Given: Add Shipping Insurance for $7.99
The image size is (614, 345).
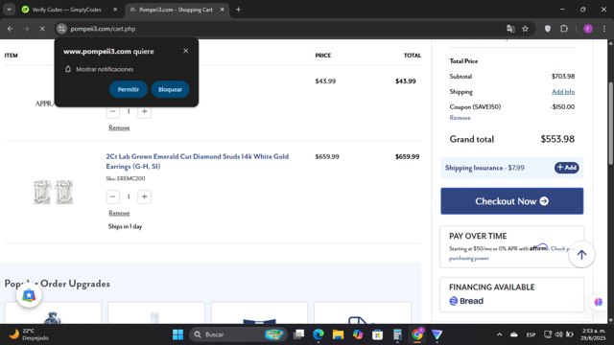Looking at the screenshot, I should [x=566, y=168].
